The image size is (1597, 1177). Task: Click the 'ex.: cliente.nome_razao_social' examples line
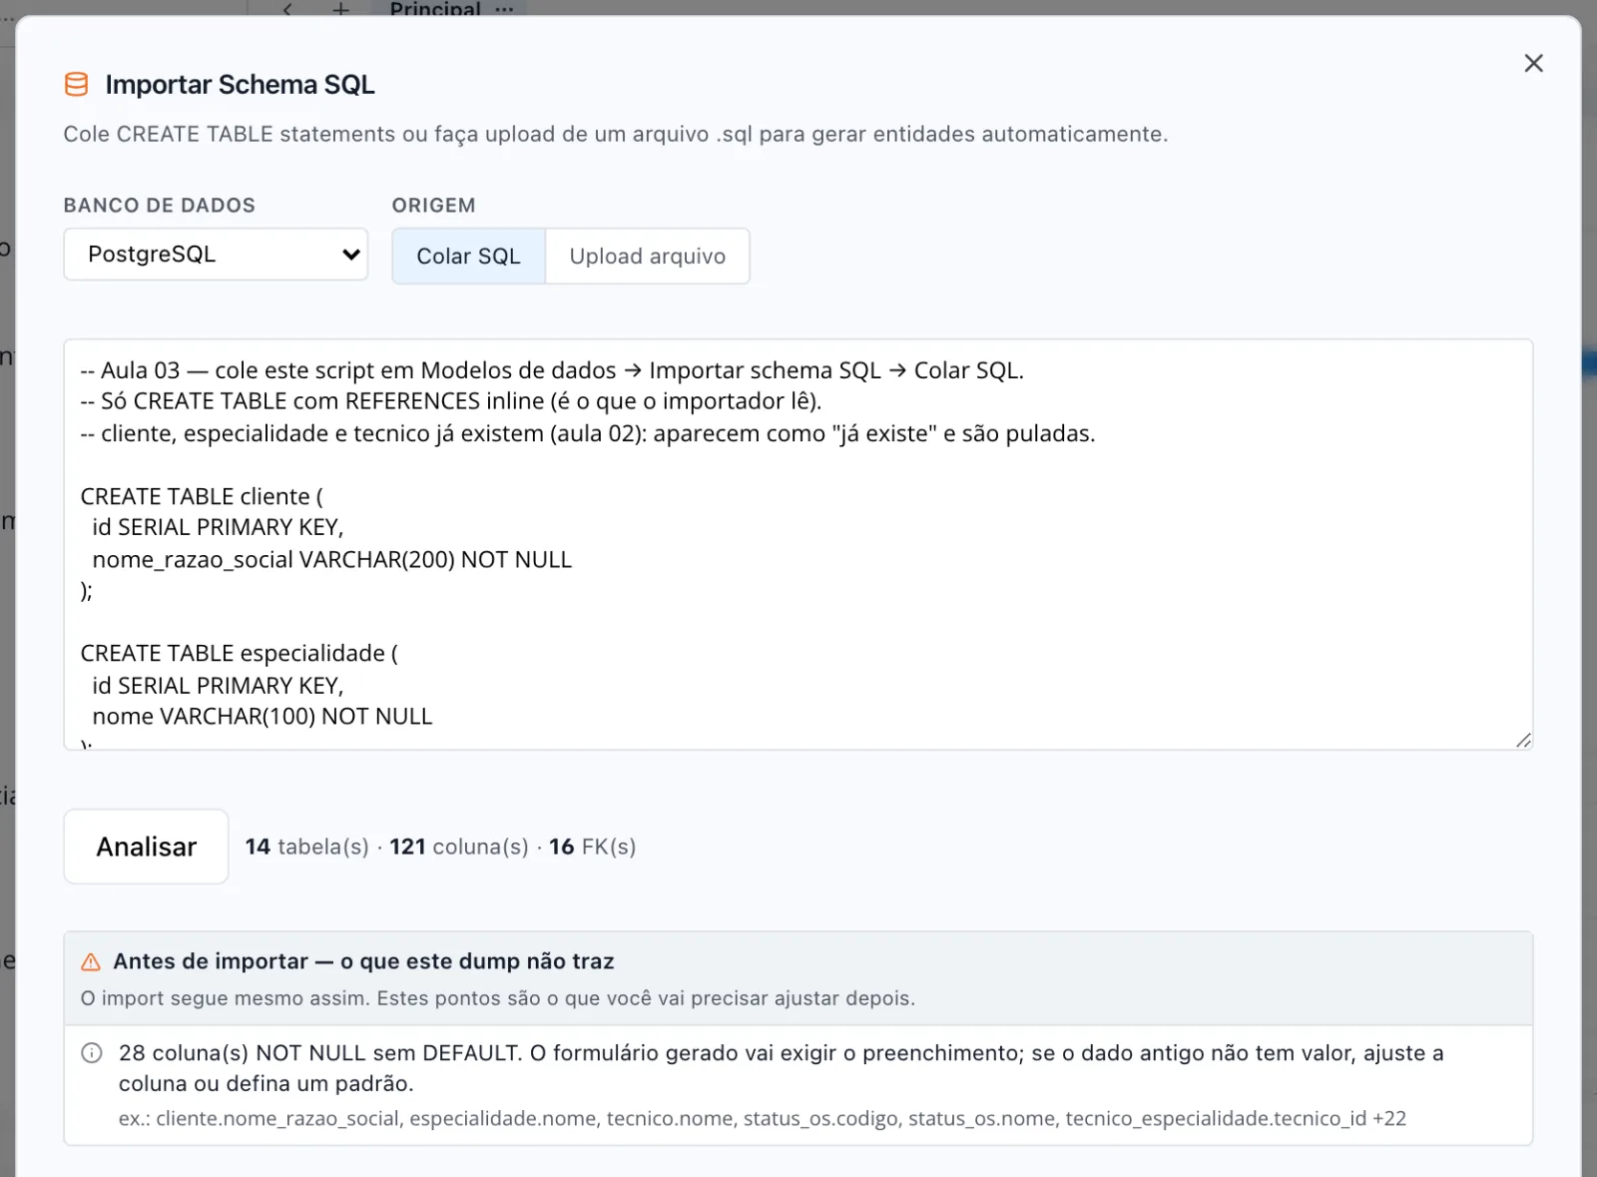point(763,1118)
